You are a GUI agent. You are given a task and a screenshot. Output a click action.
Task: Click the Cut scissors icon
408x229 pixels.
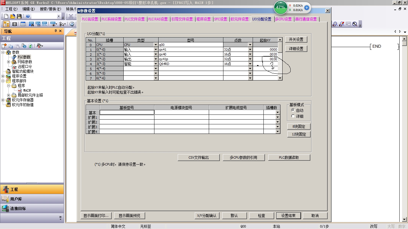point(71,16)
